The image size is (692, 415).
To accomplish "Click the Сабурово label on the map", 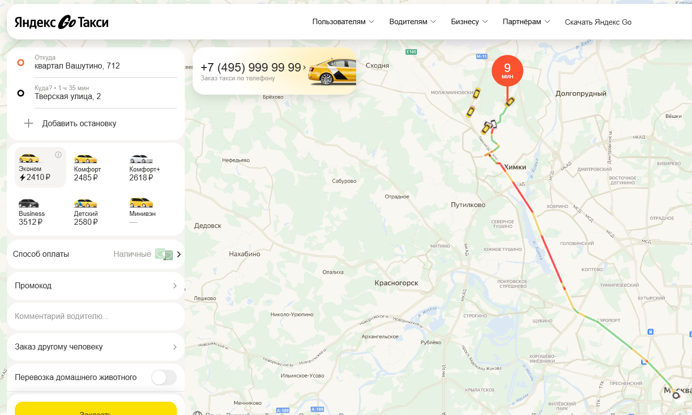I will point(344,181).
